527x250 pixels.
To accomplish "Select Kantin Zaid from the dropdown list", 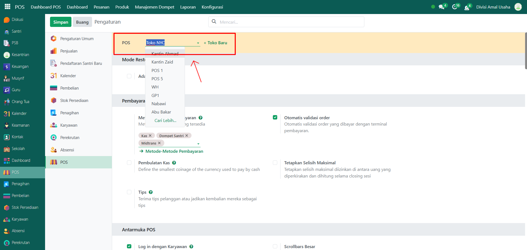I will (x=162, y=62).
